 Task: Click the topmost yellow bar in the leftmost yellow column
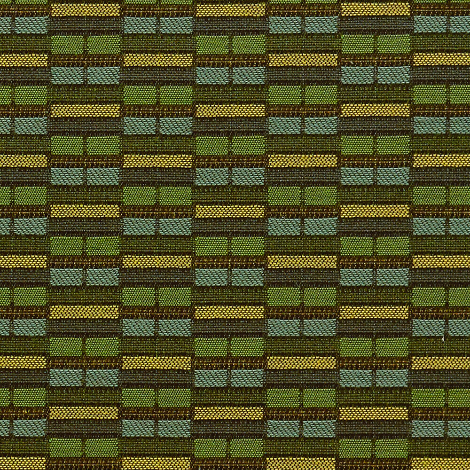coord(85,9)
